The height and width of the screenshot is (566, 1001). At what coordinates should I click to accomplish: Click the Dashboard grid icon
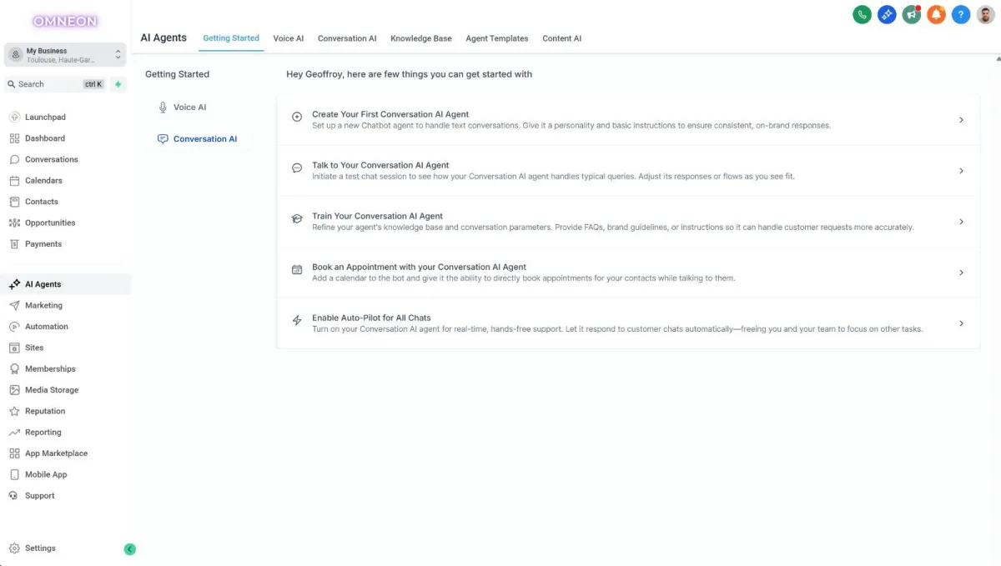[x=14, y=138]
